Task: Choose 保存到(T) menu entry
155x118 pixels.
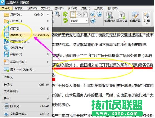Action: [x=26, y=54]
